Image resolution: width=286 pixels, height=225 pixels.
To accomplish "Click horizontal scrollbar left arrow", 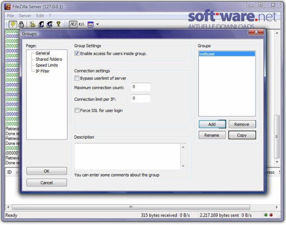I will coord(8,207).
